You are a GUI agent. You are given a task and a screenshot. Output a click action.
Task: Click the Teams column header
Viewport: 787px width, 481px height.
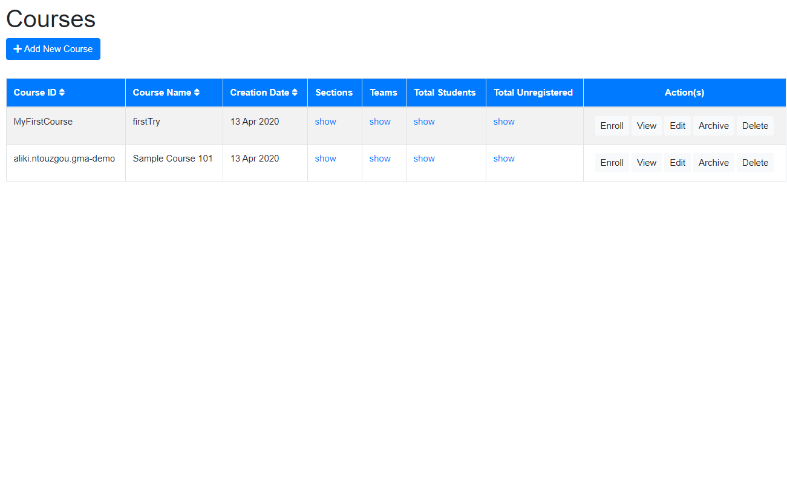(384, 93)
